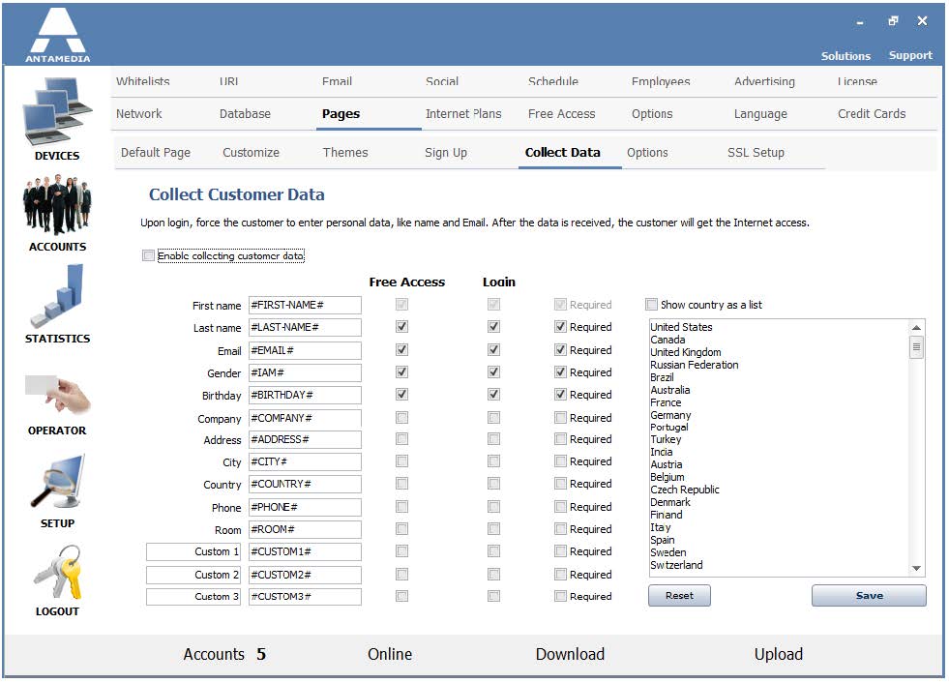
Task: Toggle Required checkbox for Custom 1
Action: (x=560, y=551)
